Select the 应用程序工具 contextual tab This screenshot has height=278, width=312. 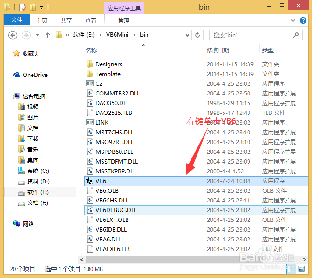[x=124, y=8]
